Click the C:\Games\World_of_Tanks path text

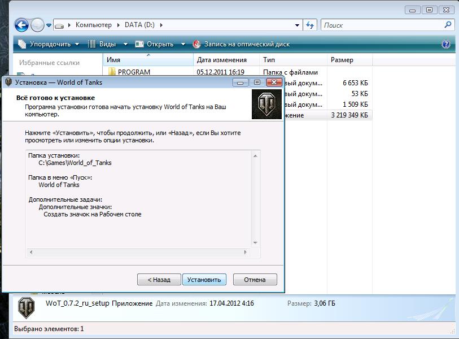pos(75,163)
